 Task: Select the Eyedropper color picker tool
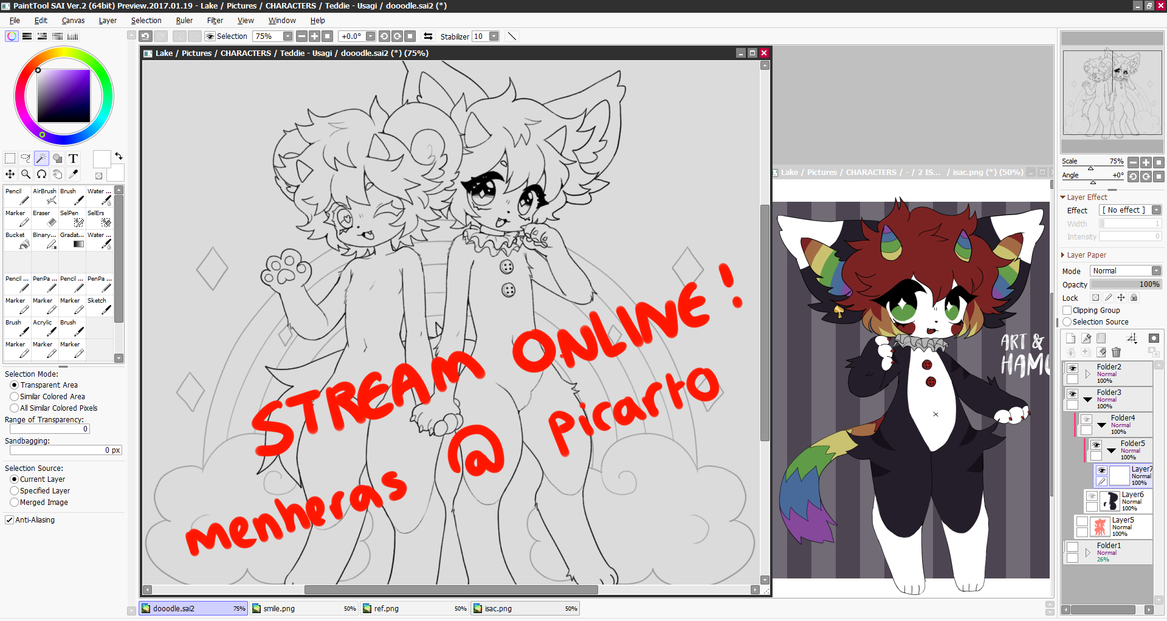pyautogui.click(x=73, y=174)
